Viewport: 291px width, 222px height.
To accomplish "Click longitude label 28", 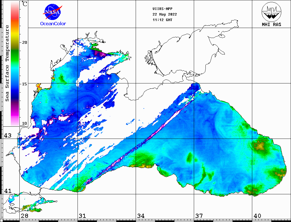I will click(24, 216).
